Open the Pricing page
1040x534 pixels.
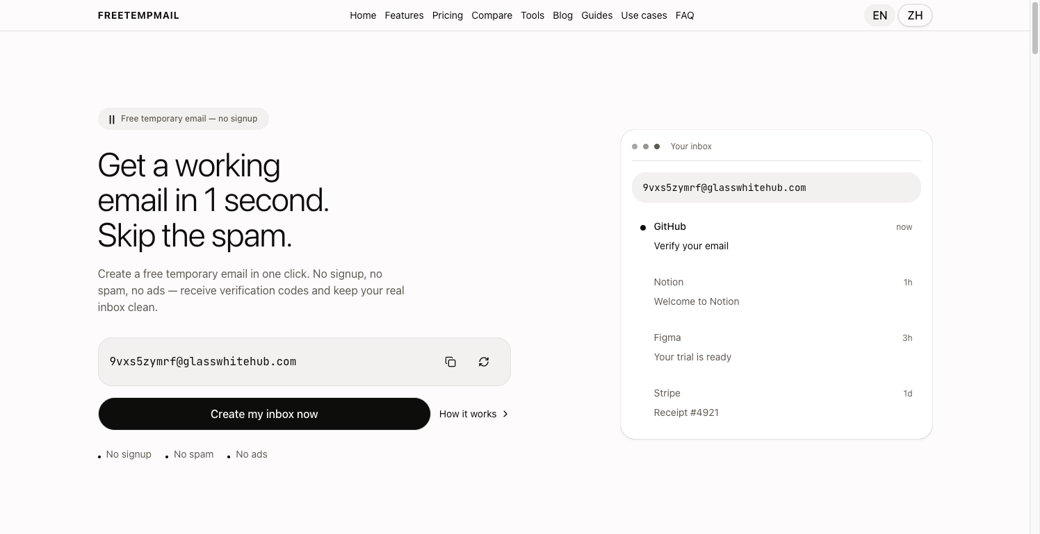448,15
